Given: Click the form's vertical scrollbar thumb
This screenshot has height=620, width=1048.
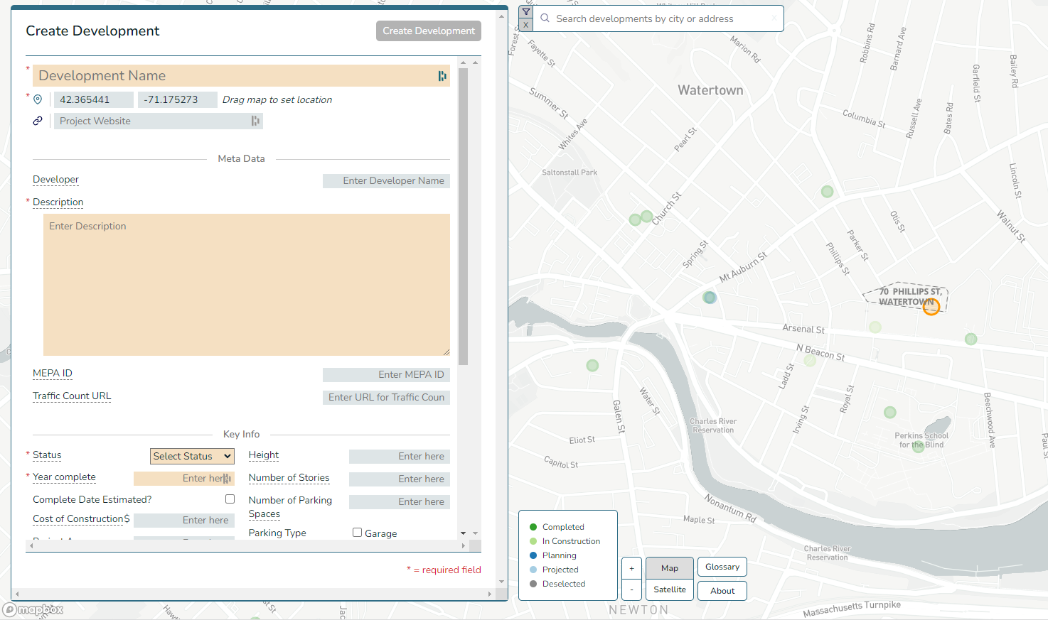Looking at the screenshot, I should point(464,217).
